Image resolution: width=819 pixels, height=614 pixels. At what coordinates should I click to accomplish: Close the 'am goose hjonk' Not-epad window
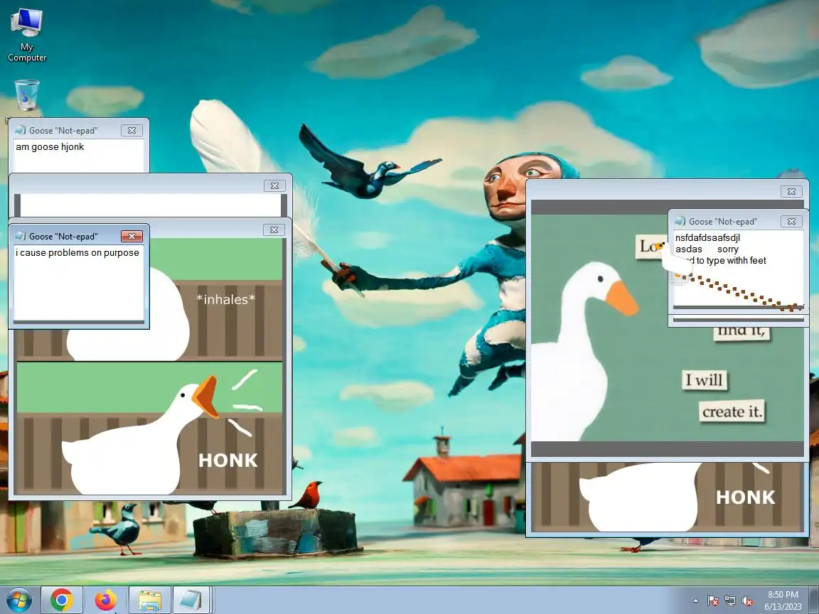tap(132, 131)
